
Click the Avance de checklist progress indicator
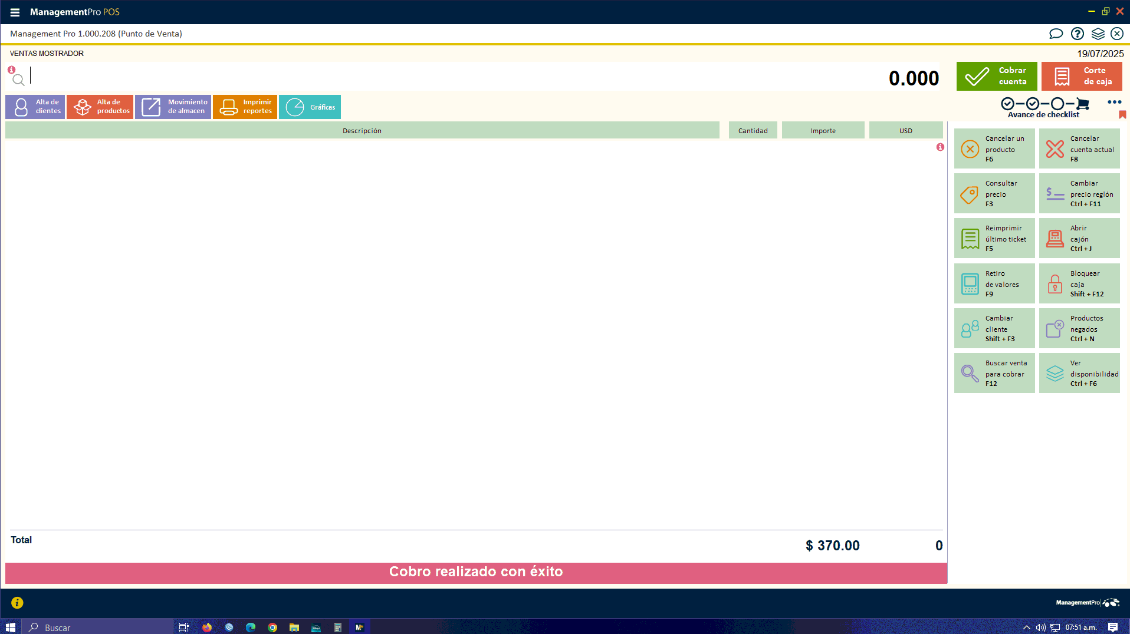(x=1044, y=107)
